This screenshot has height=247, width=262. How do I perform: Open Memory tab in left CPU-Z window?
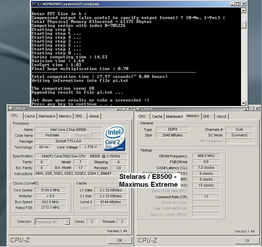pos(65,116)
